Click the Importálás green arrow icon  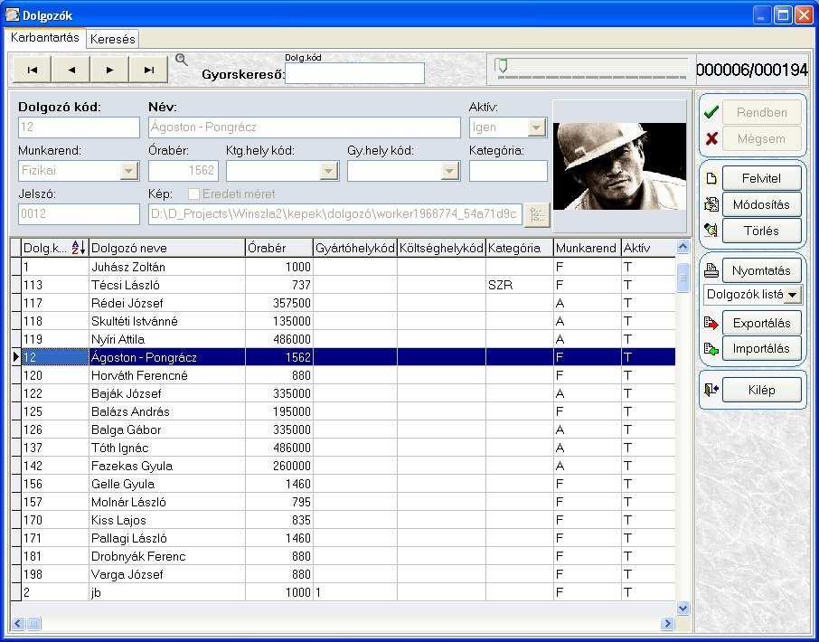click(711, 348)
